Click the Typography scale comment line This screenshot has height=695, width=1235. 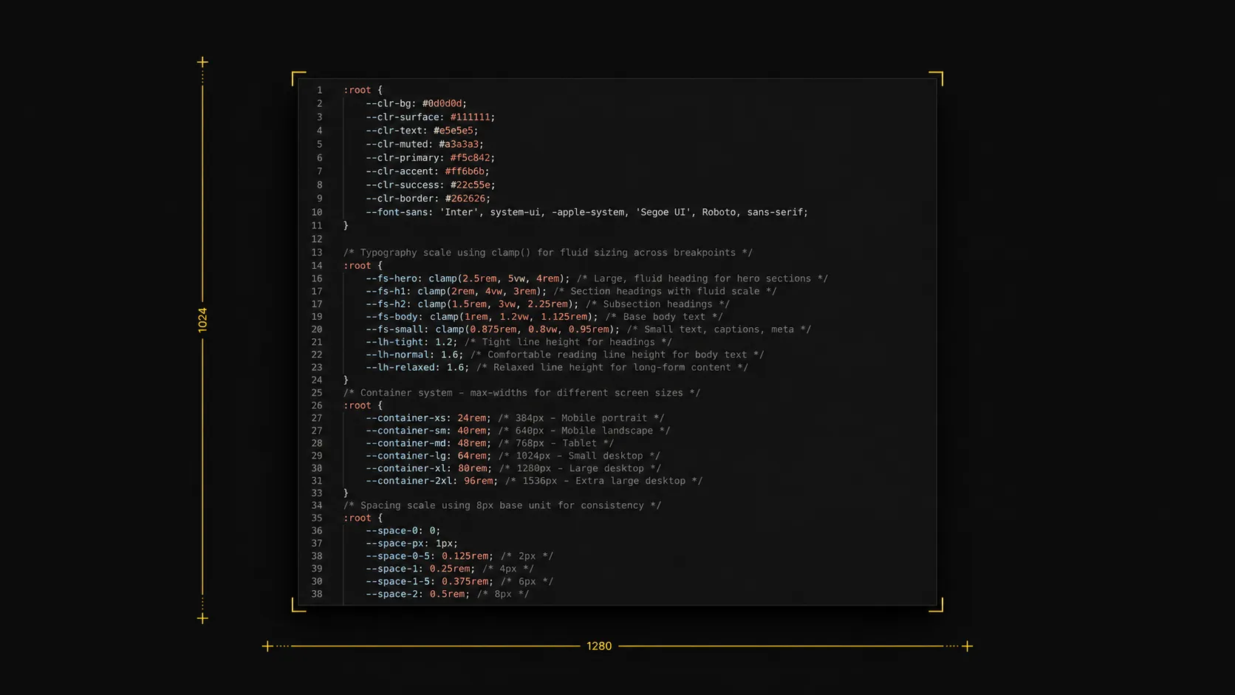coord(548,253)
